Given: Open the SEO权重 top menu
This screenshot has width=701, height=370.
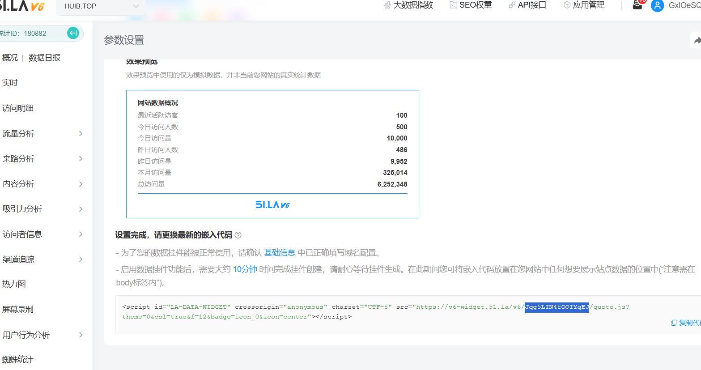Looking at the screenshot, I should [470, 5].
